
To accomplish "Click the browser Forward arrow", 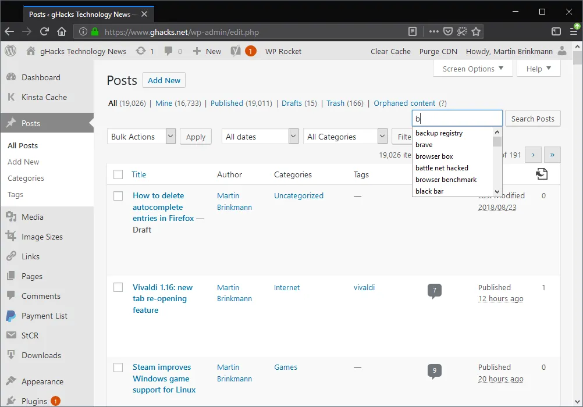I will click(27, 31).
